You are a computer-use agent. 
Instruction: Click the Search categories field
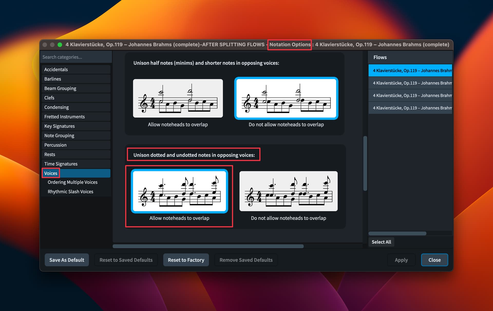coord(76,57)
